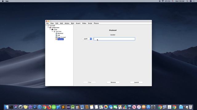Open the Add menu

61,23
